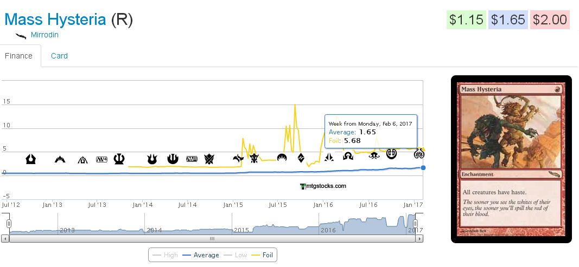
Task: Click the Oath of the Gatewatch symbol
Action: pyautogui.click(x=329, y=157)
